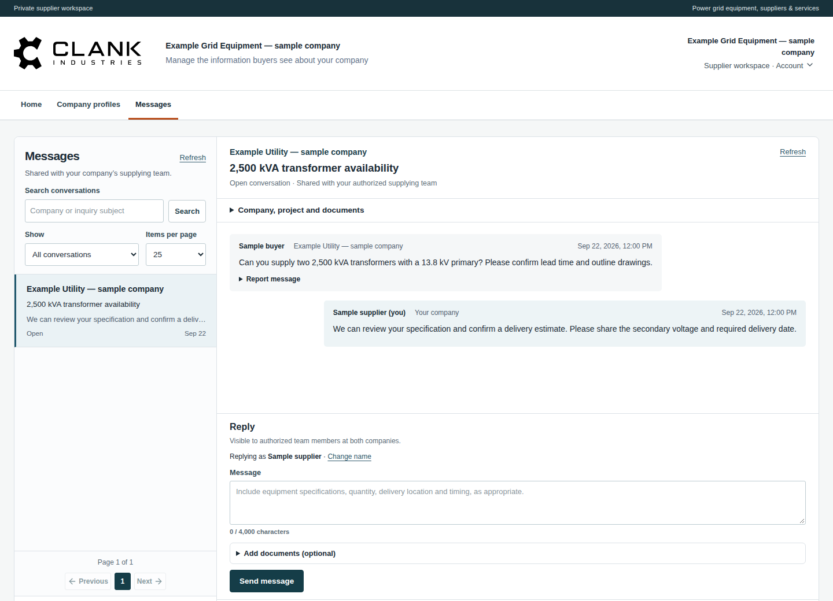Click the supplier reply text about delivery estimate
833x601 pixels.
[x=565, y=329]
